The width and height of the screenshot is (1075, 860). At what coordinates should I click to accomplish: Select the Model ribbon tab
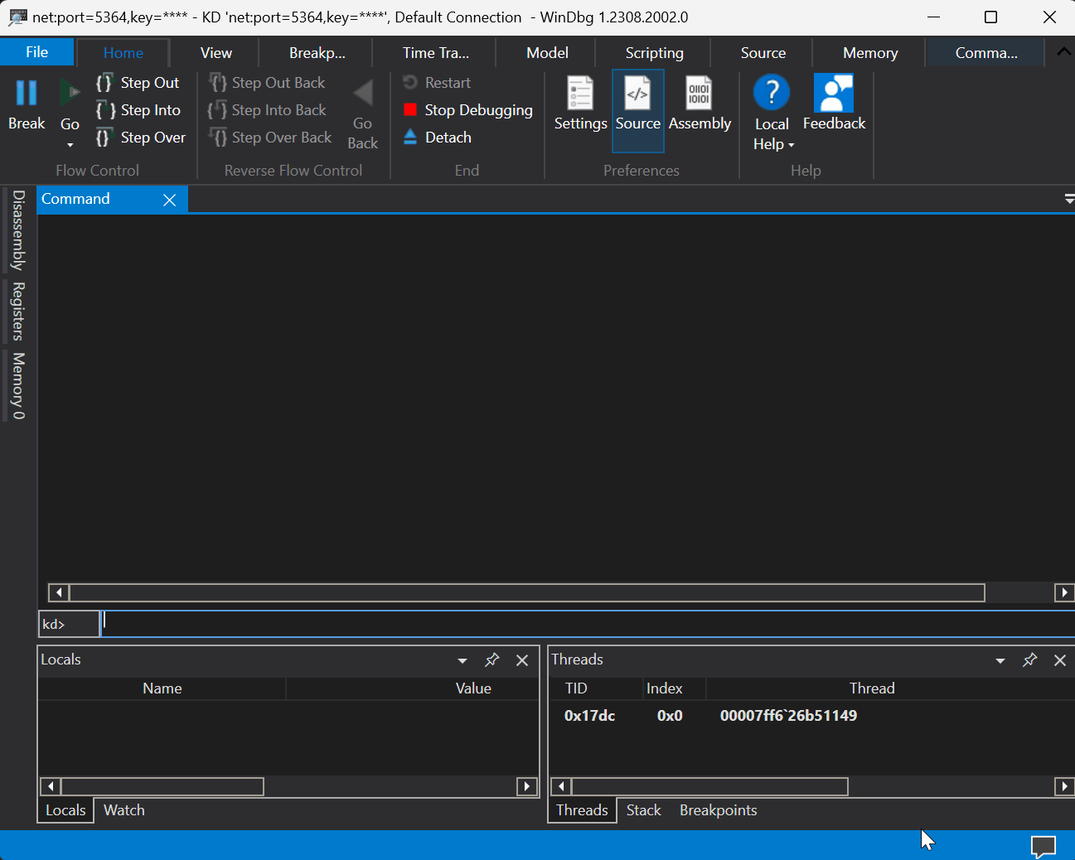(547, 53)
